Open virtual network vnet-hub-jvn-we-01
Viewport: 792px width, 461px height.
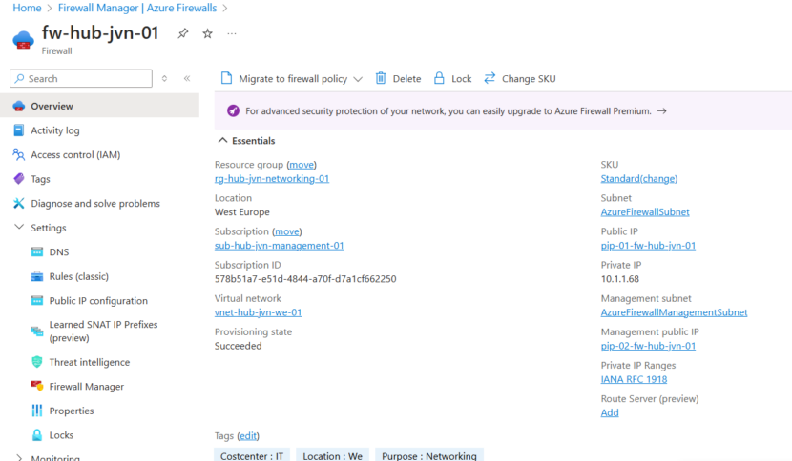tap(258, 312)
